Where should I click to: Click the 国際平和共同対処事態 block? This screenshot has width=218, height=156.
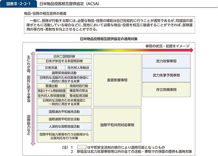pos(117,125)
